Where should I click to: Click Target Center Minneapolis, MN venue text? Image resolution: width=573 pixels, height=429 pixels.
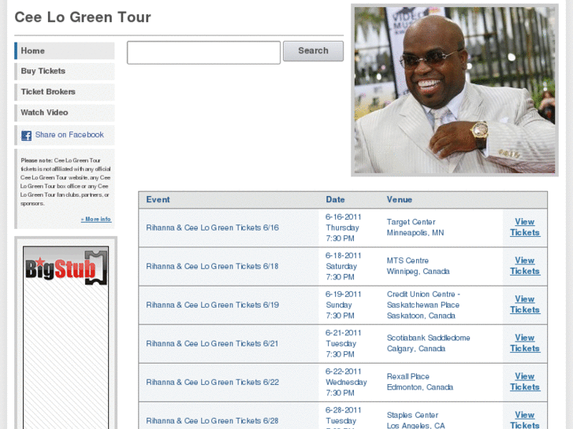[x=415, y=227]
